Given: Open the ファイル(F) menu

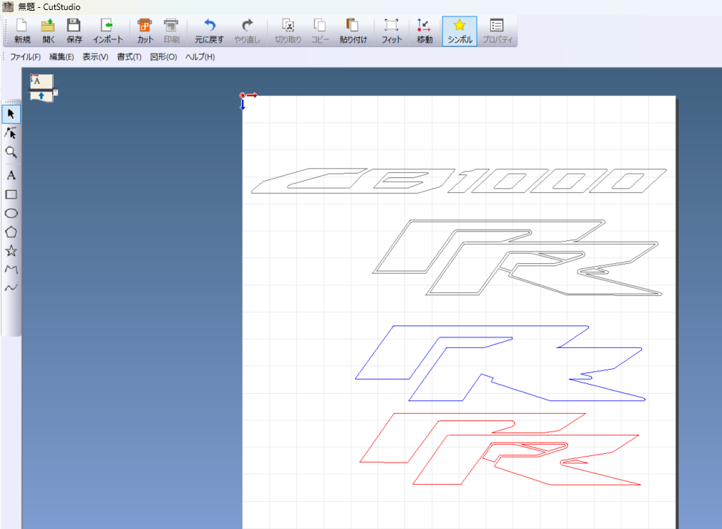Looking at the screenshot, I should 25,57.
